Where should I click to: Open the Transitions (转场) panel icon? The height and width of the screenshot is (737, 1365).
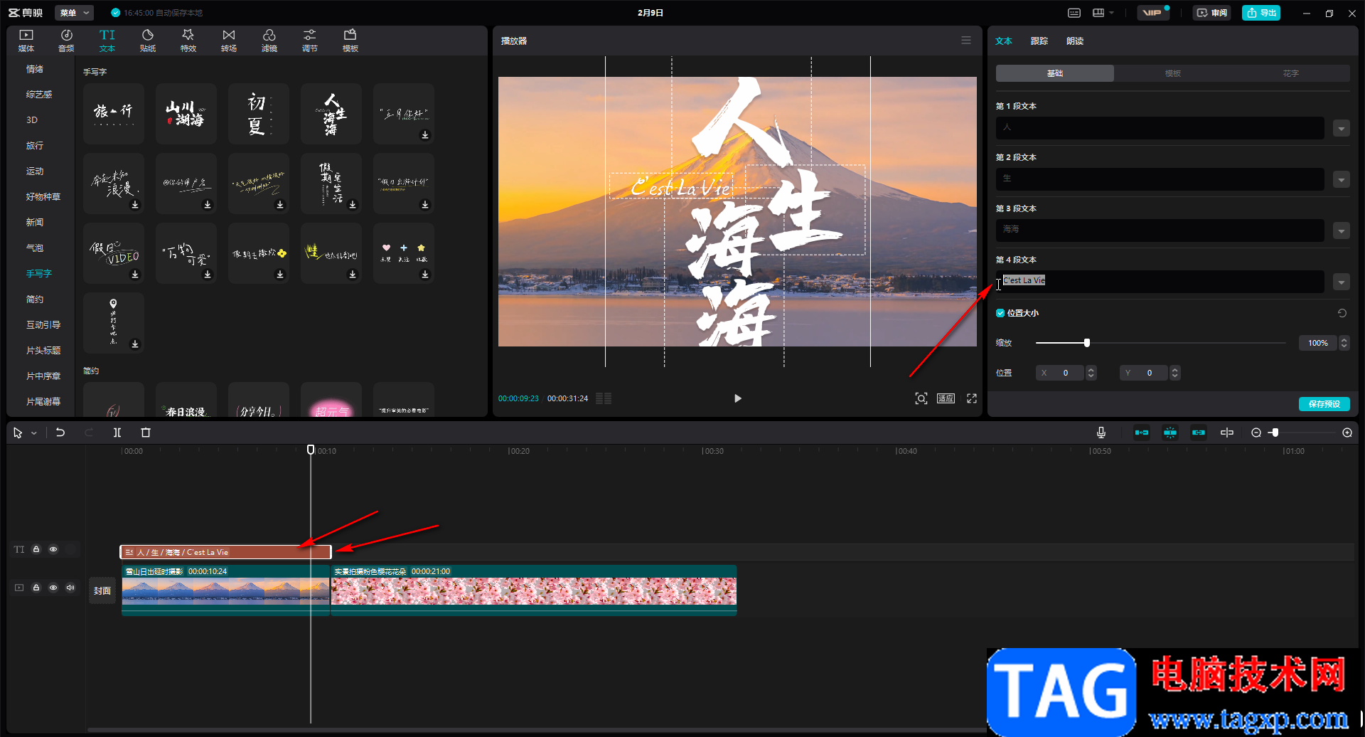229,41
